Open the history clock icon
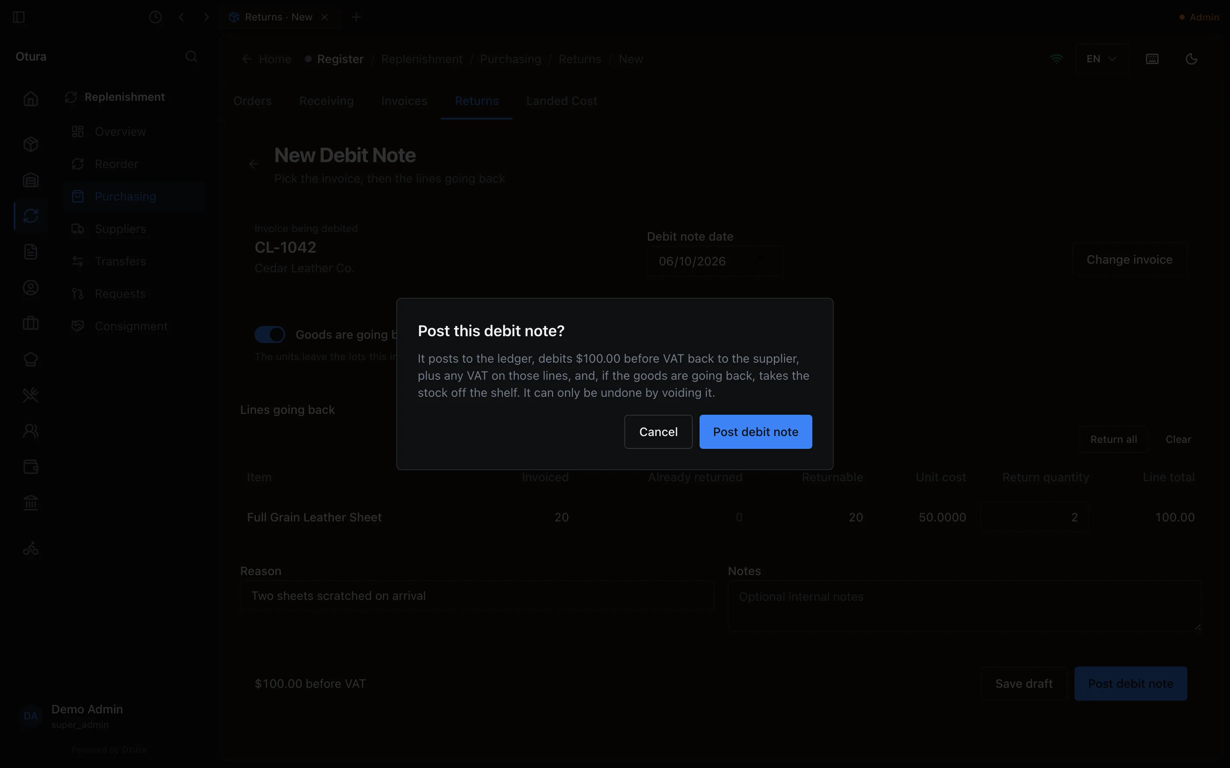This screenshot has height=768, width=1230. click(155, 17)
